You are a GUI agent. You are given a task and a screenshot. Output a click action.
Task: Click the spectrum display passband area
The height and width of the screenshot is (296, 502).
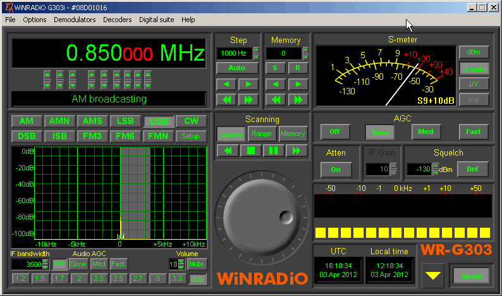tap(135, 193)
